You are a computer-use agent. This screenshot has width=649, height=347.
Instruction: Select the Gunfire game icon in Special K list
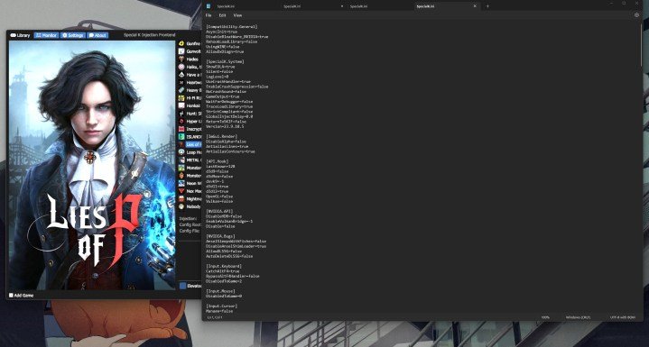pyautogui.click(x=181, y=43)
